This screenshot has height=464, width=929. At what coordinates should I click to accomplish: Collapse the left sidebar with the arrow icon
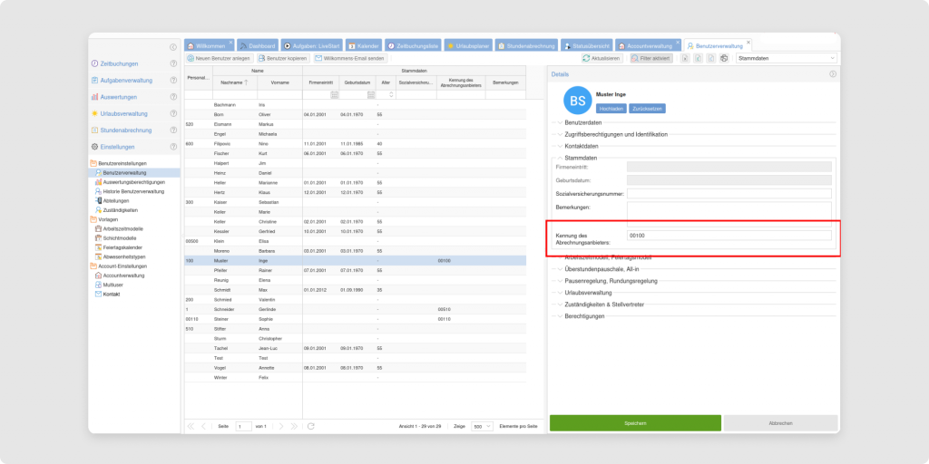(x=172, y=46)
